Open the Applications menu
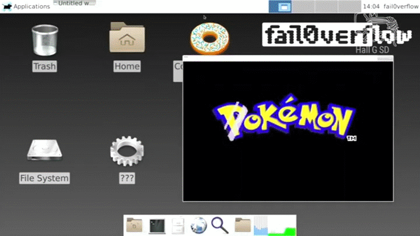Screen dimensions: 420x236 tap(27, 6)
